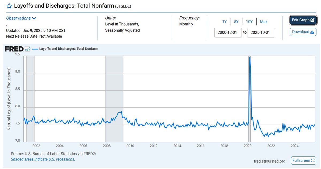This screenshot has height=169, width=321.
Task: Click the Download button
Action: pos(303,32)
